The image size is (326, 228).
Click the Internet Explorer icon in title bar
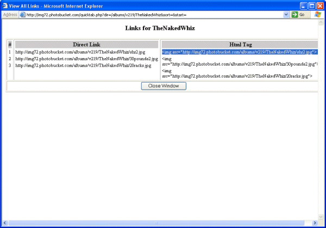tap(5, 6)
